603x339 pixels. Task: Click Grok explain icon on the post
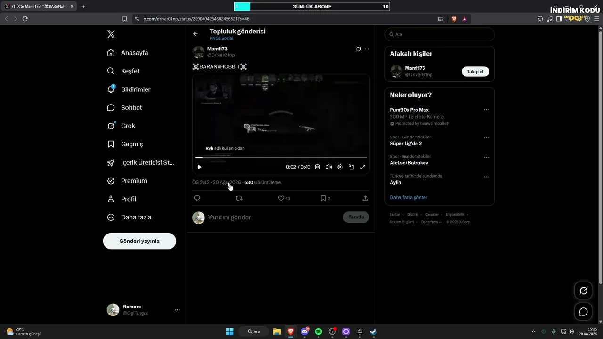[359, 49]
